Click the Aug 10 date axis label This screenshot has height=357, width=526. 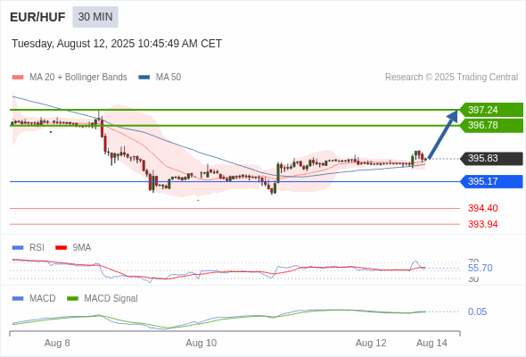click(x=201, y=343)
